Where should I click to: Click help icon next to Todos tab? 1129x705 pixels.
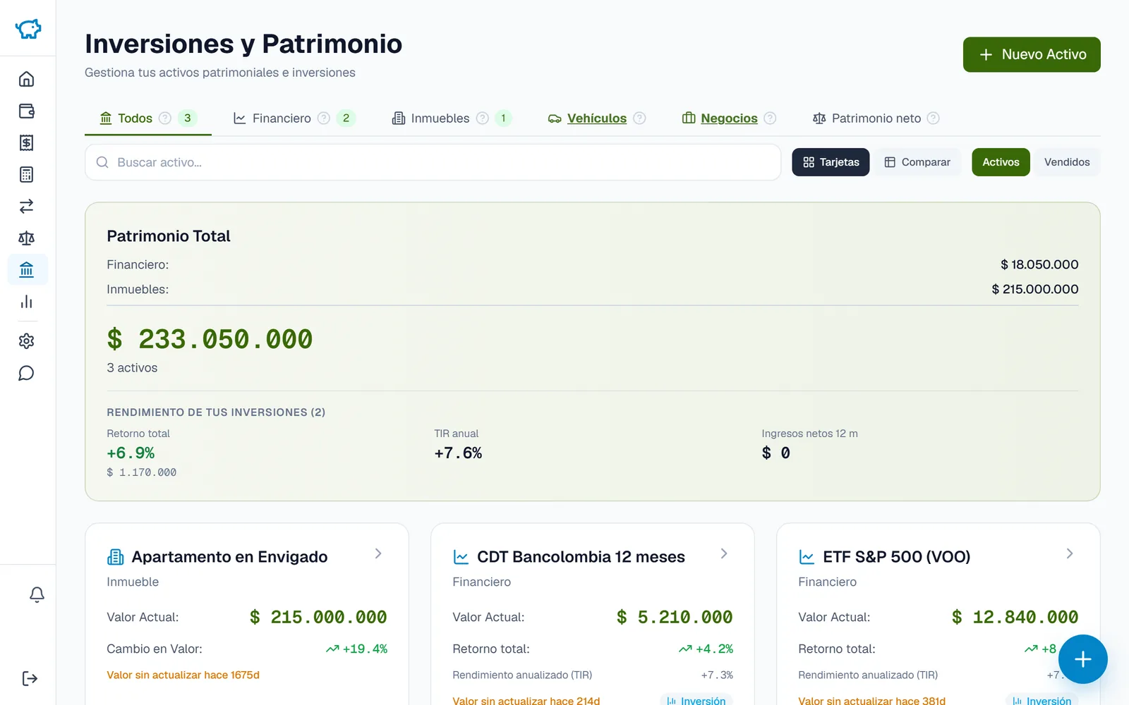pos(165,118)
